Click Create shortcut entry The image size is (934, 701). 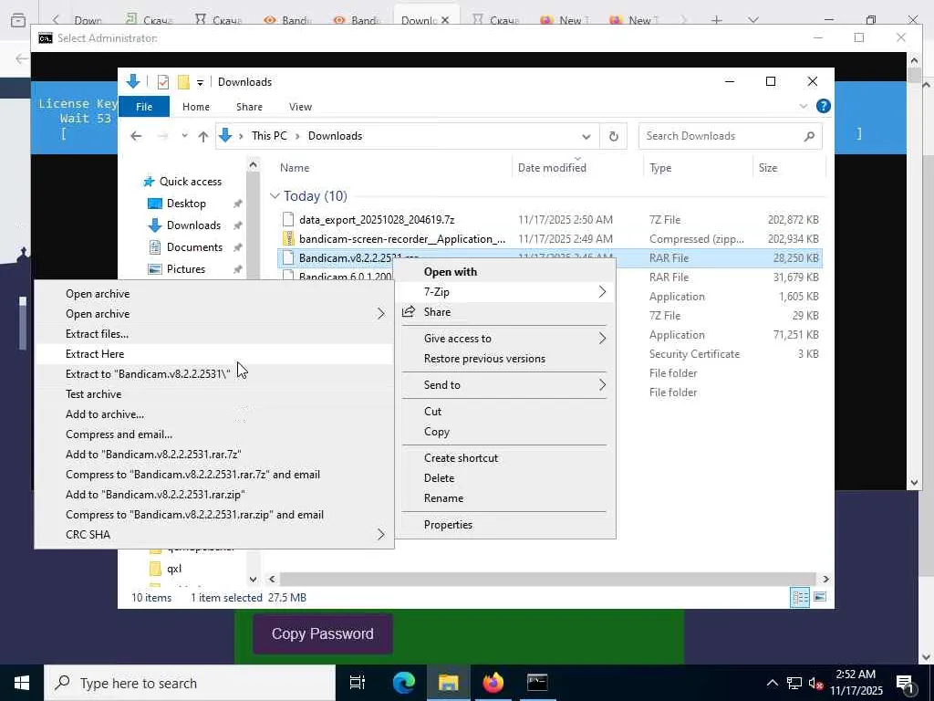(503, 458)
